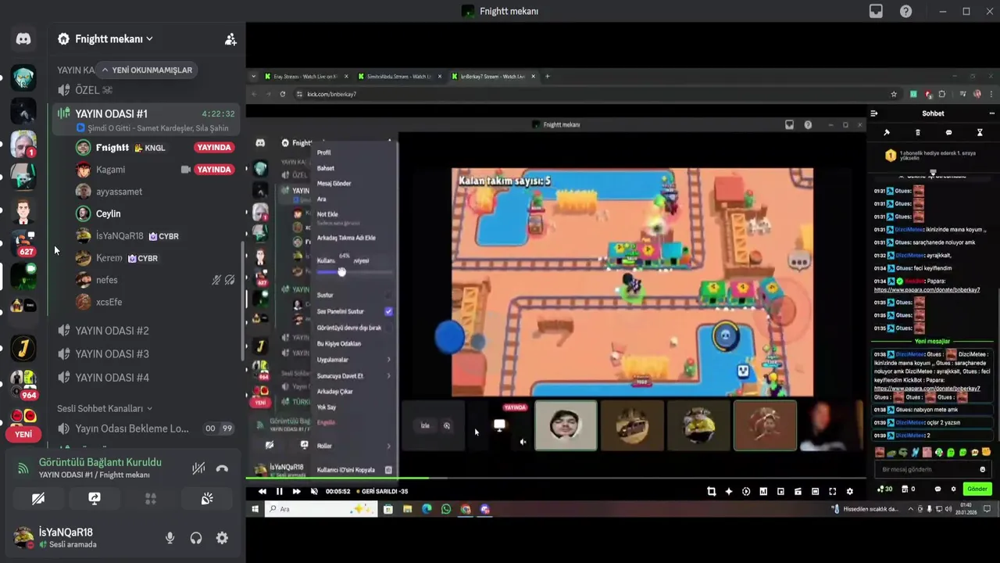This screenshot has height=563, width=1000.
Task: Open the soundboard icon
Action: (x=207, y=498)
